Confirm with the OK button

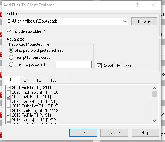tap(83, 133)
